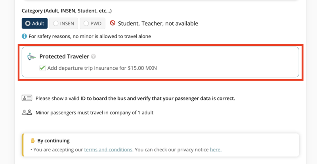Toggle the departure trip insurance checkbox
Screen dimensions: 317x164
[42, 68]
